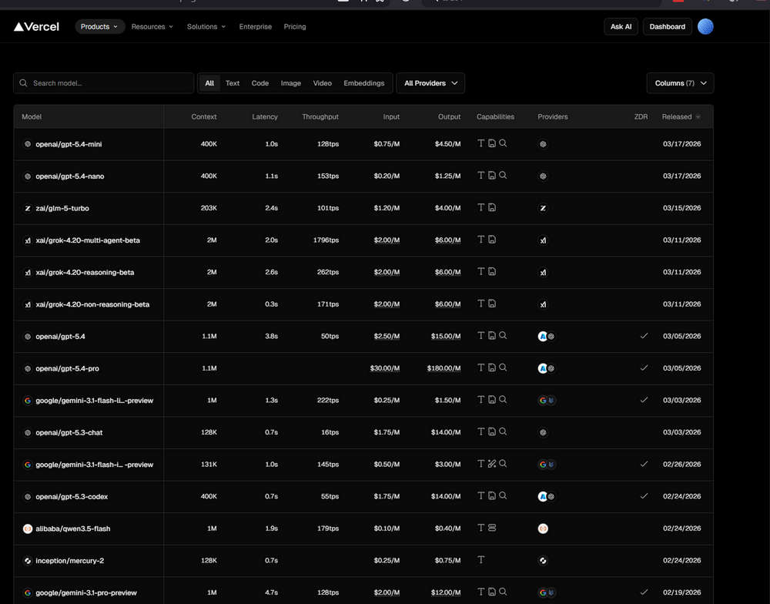The height and width of the screenshot is (604, 770).
Task: Click Inception provider icon for inception/mercury-2
Action: click(x=543, y=560)
